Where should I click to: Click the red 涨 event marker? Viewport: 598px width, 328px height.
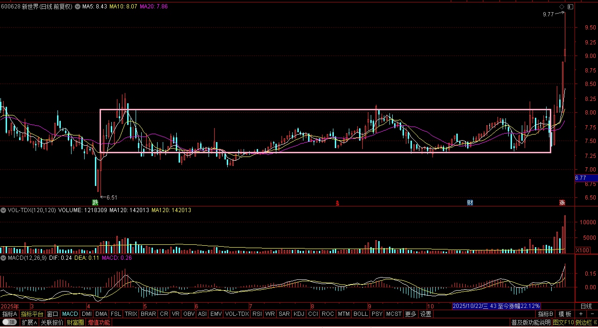(x=562, y=202)
